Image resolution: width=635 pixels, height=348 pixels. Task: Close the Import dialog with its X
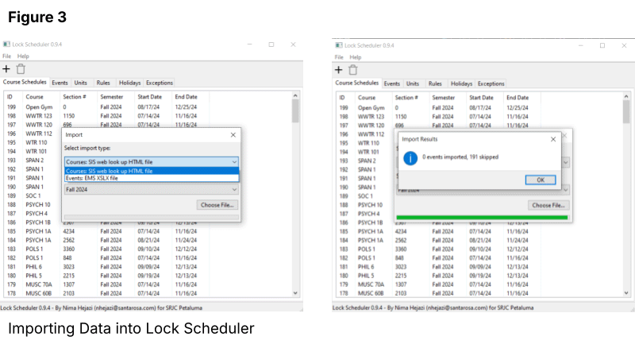[x=233, y=135]
